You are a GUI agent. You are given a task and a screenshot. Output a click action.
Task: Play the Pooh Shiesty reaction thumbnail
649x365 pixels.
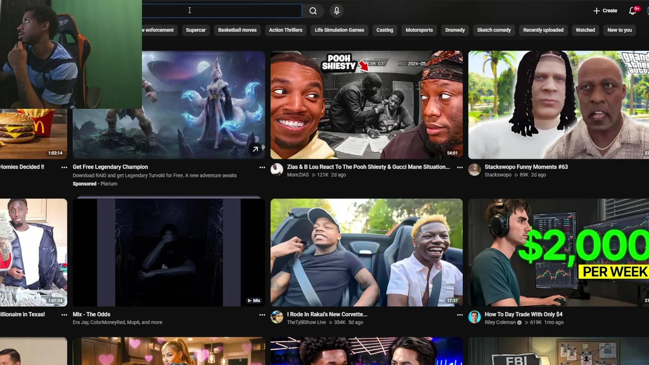[x=367, y=105]
